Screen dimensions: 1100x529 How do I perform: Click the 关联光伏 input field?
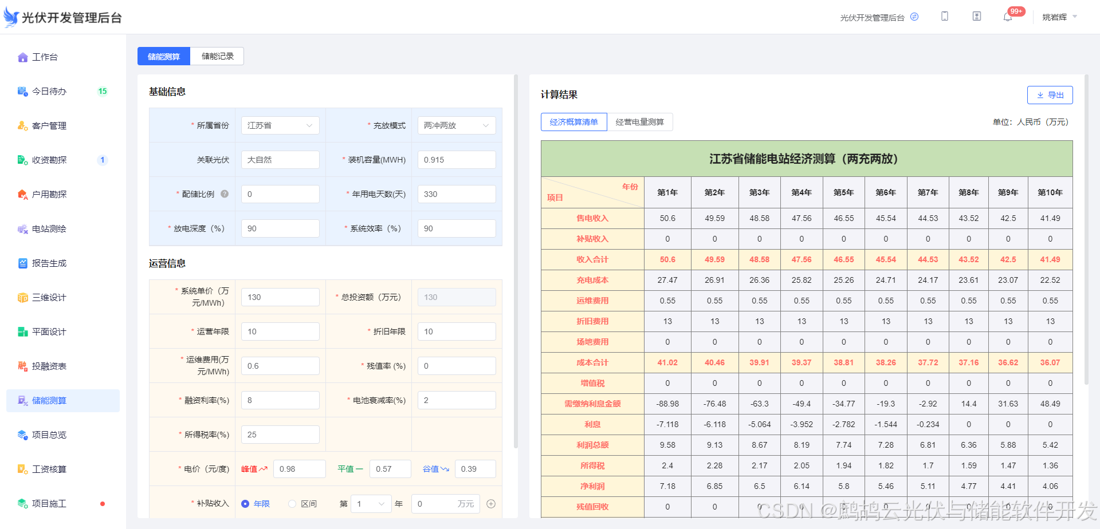pyautogui.click(x=280, y=160)
